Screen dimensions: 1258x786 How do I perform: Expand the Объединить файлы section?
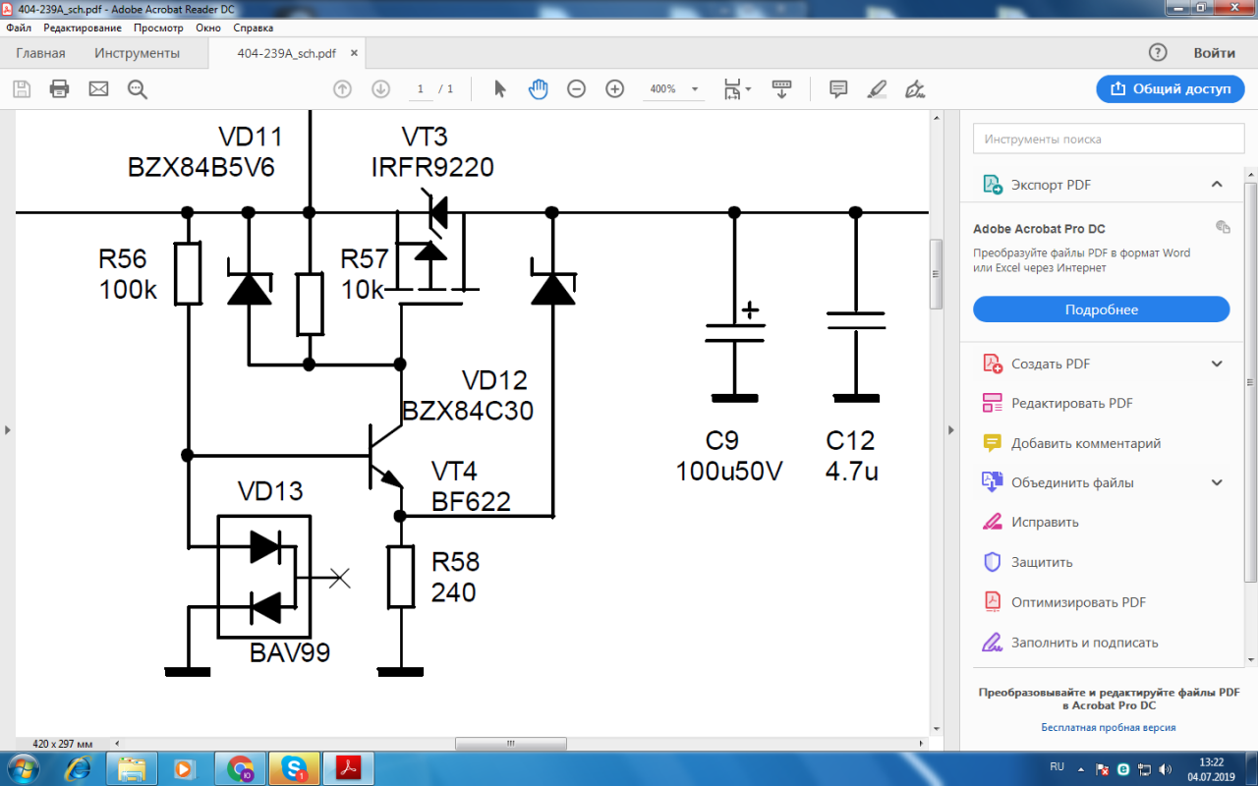point(1217,482)
